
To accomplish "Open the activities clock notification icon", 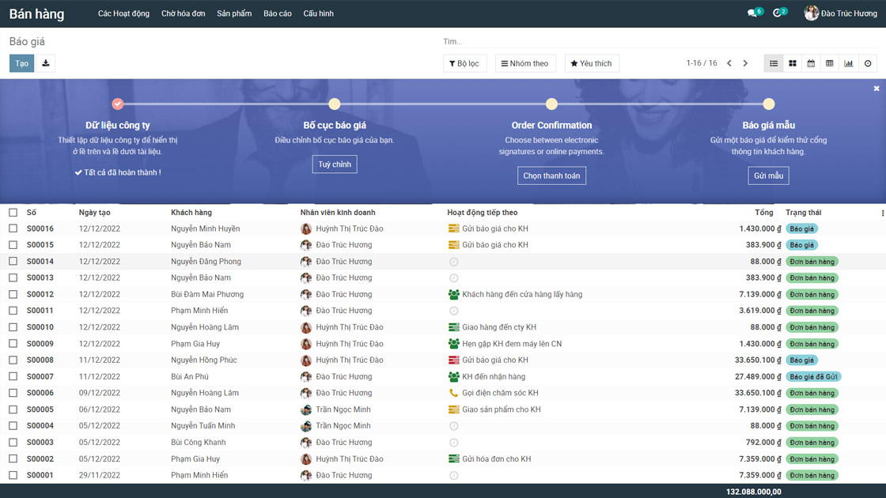I will [777, 13].
